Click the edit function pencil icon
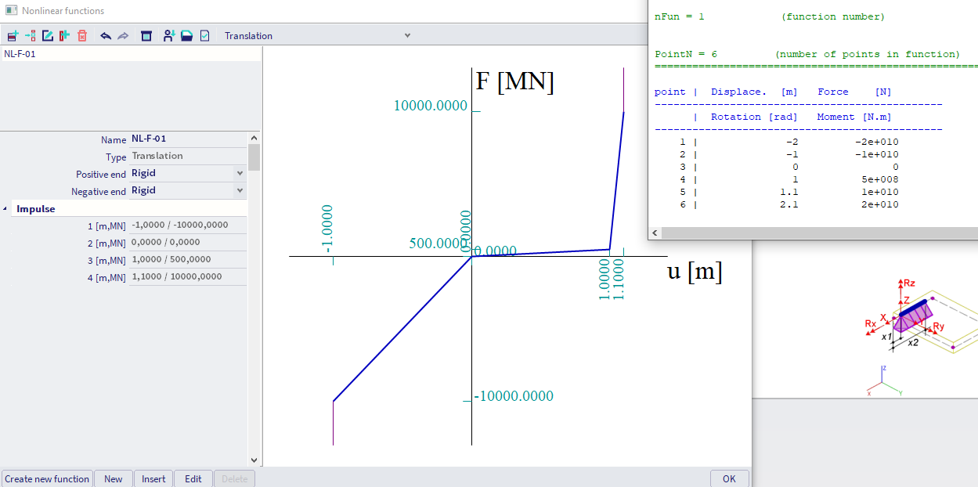978x487 pixels. click(48, 36)
